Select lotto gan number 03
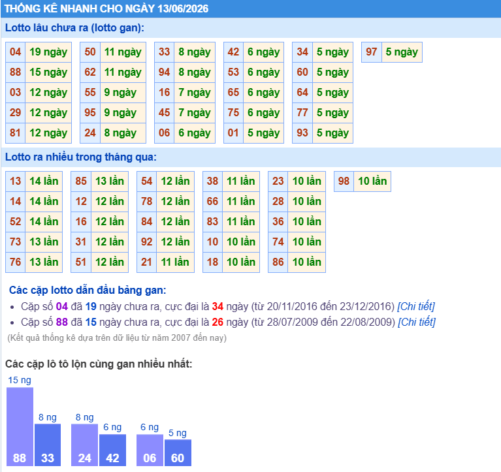Image resolution: width=501 pixels, height=472 pixels. tap(15, 93)
